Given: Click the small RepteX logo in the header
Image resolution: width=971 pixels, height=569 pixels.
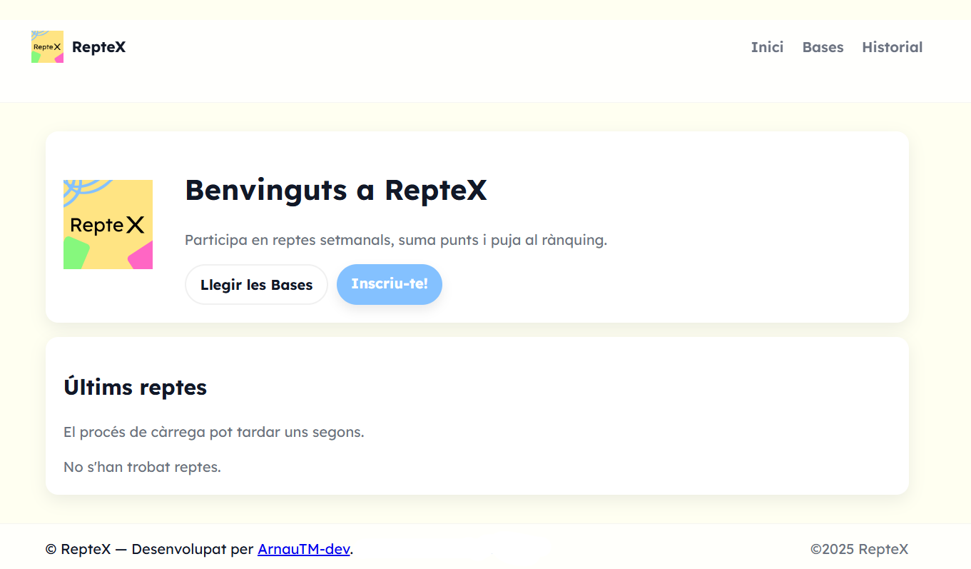Looking at the screenshot, I should tap(47, 47).
